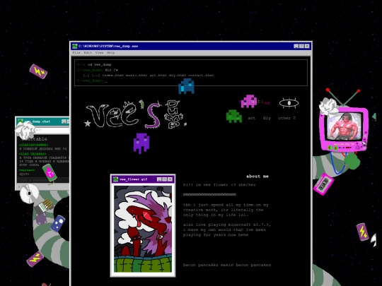Click the pink pixel ghost over navigation
The width and height of the screenshot is (382, 286).
click(x=249, y=101)
